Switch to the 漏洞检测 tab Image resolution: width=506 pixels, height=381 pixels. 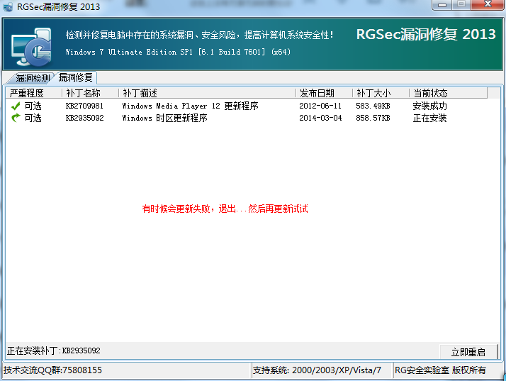[33, 78]
